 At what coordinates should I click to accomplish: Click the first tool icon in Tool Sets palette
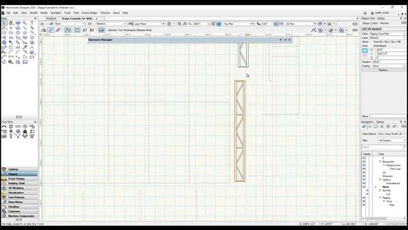click(x=4, y=126)
